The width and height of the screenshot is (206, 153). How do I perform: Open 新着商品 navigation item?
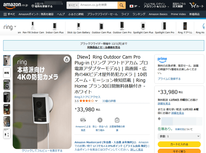click(x=195, y=14)
